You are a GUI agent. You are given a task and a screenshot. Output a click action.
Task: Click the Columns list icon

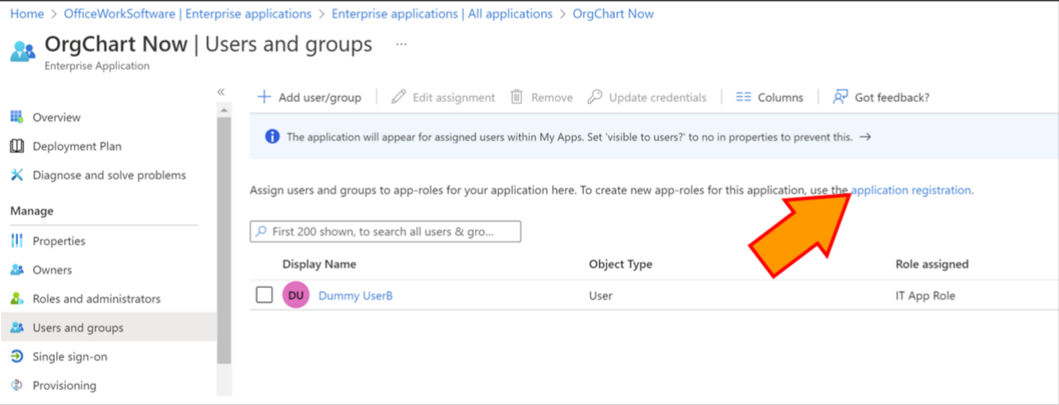[743, 97]
